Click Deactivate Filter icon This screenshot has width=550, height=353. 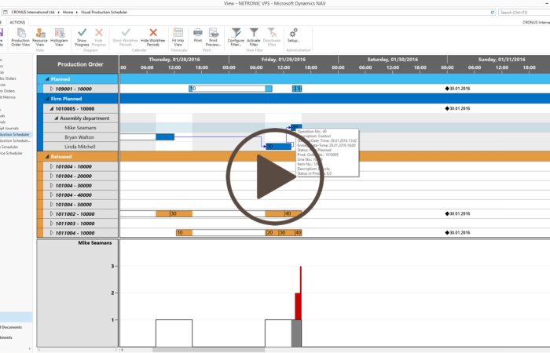pos(272,33)
